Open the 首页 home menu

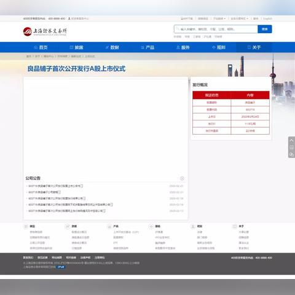(41, 47)
